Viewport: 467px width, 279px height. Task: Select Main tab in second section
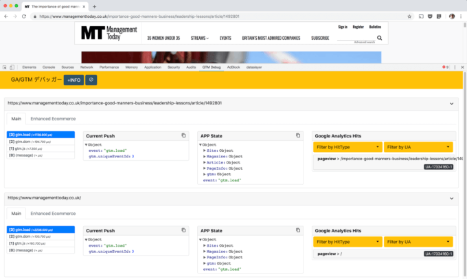[16, 214]
